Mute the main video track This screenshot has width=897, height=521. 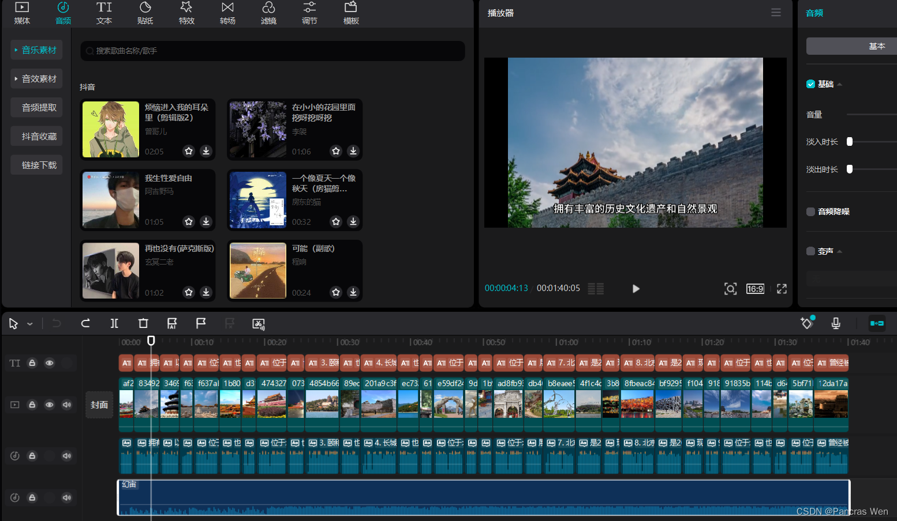point(67,405)
